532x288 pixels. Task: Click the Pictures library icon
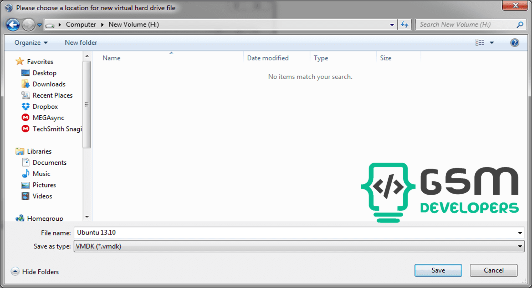(x=25, y=185)
